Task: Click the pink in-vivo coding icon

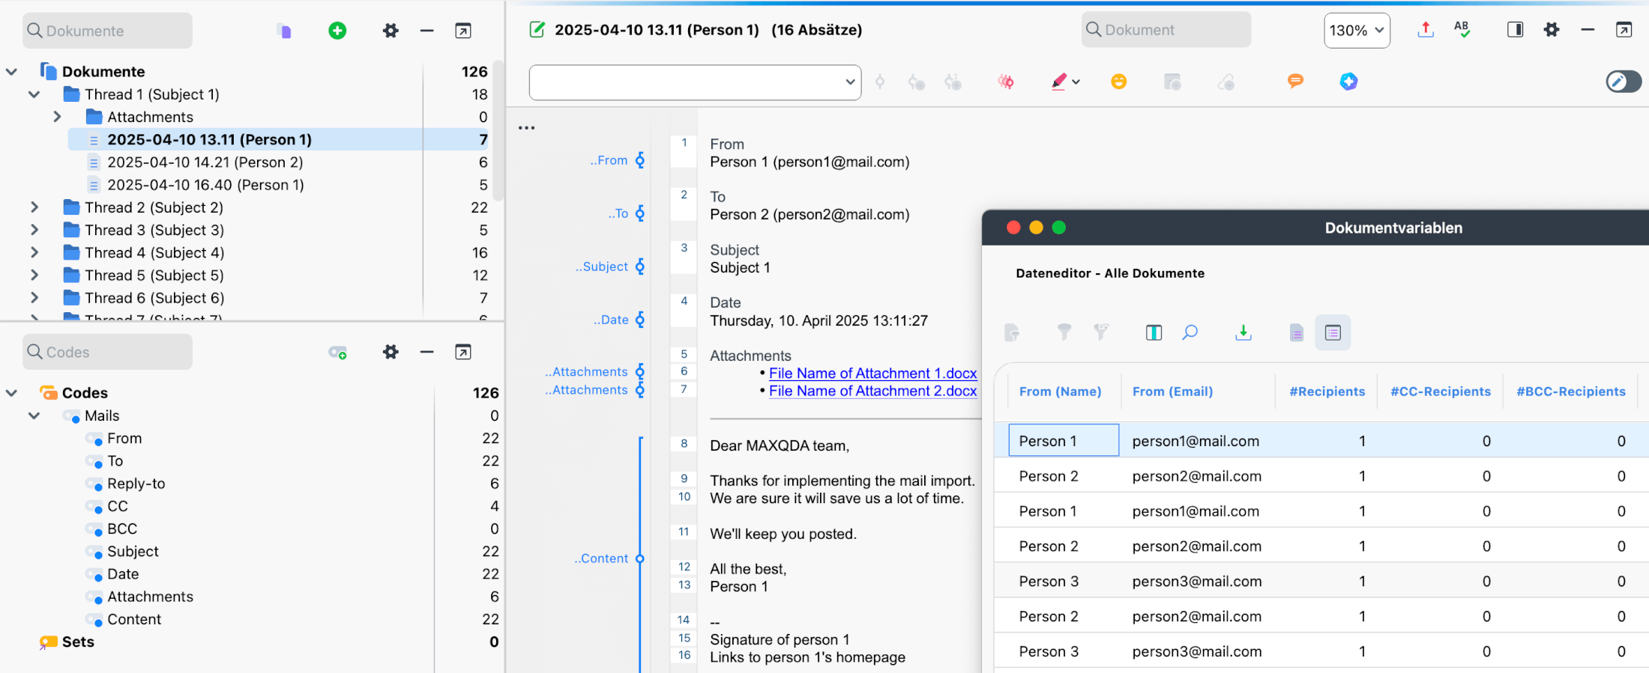Action: coord(1006,82)
